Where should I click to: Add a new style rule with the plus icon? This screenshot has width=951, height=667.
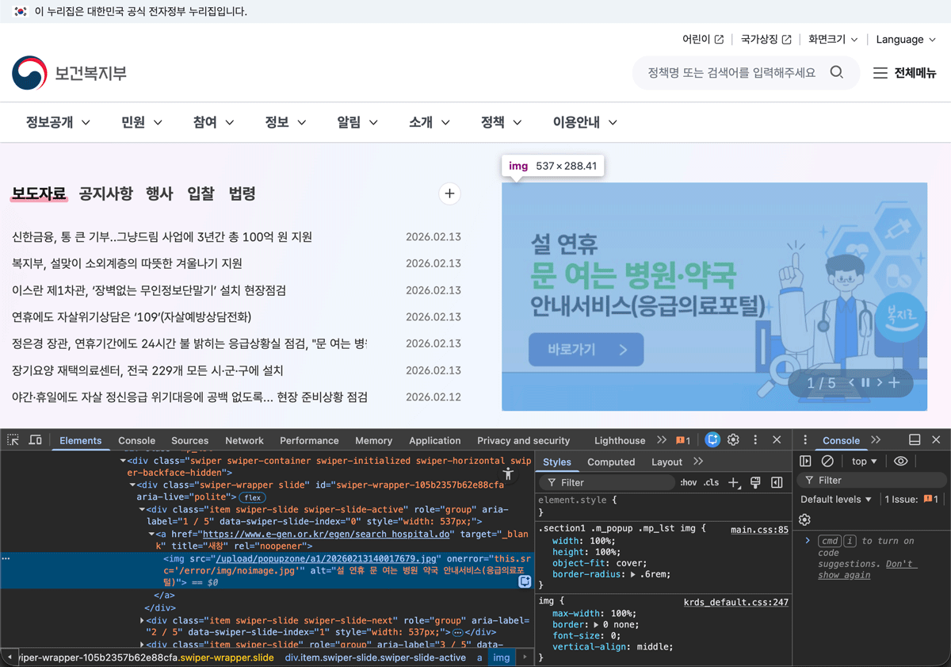tap(734, 481)
